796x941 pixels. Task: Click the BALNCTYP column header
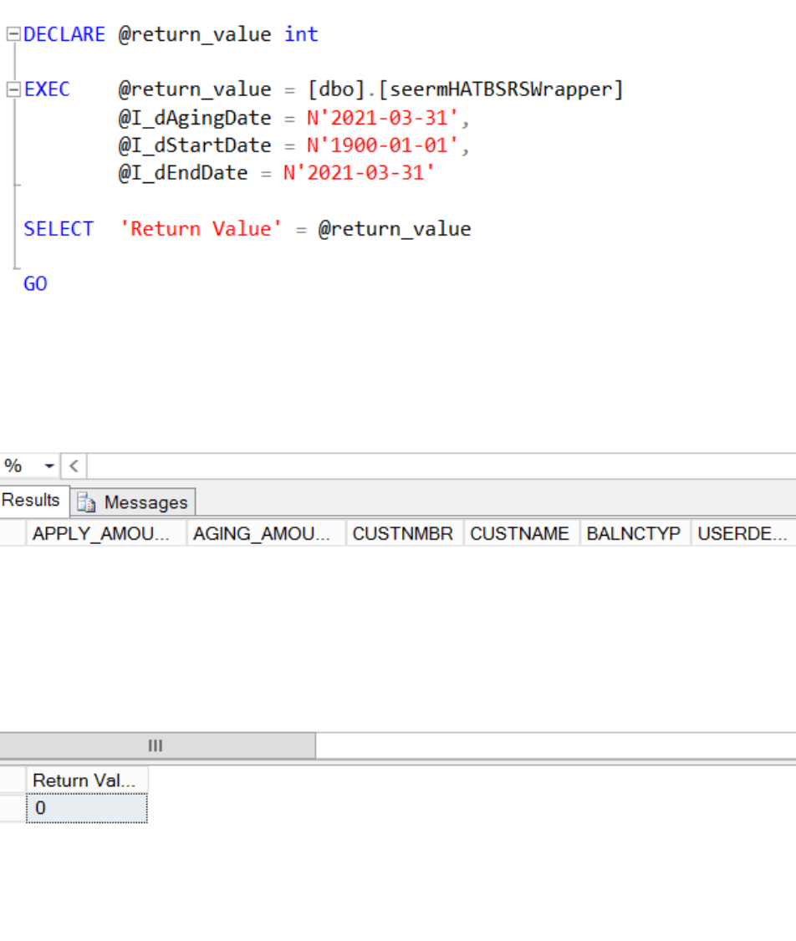coord(635,533)
